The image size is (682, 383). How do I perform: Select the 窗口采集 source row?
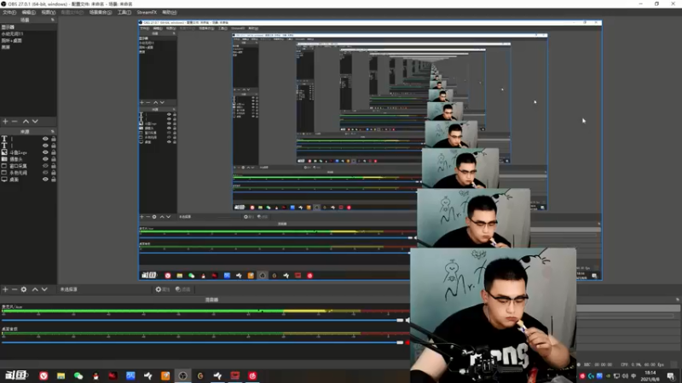pos(28,166)
